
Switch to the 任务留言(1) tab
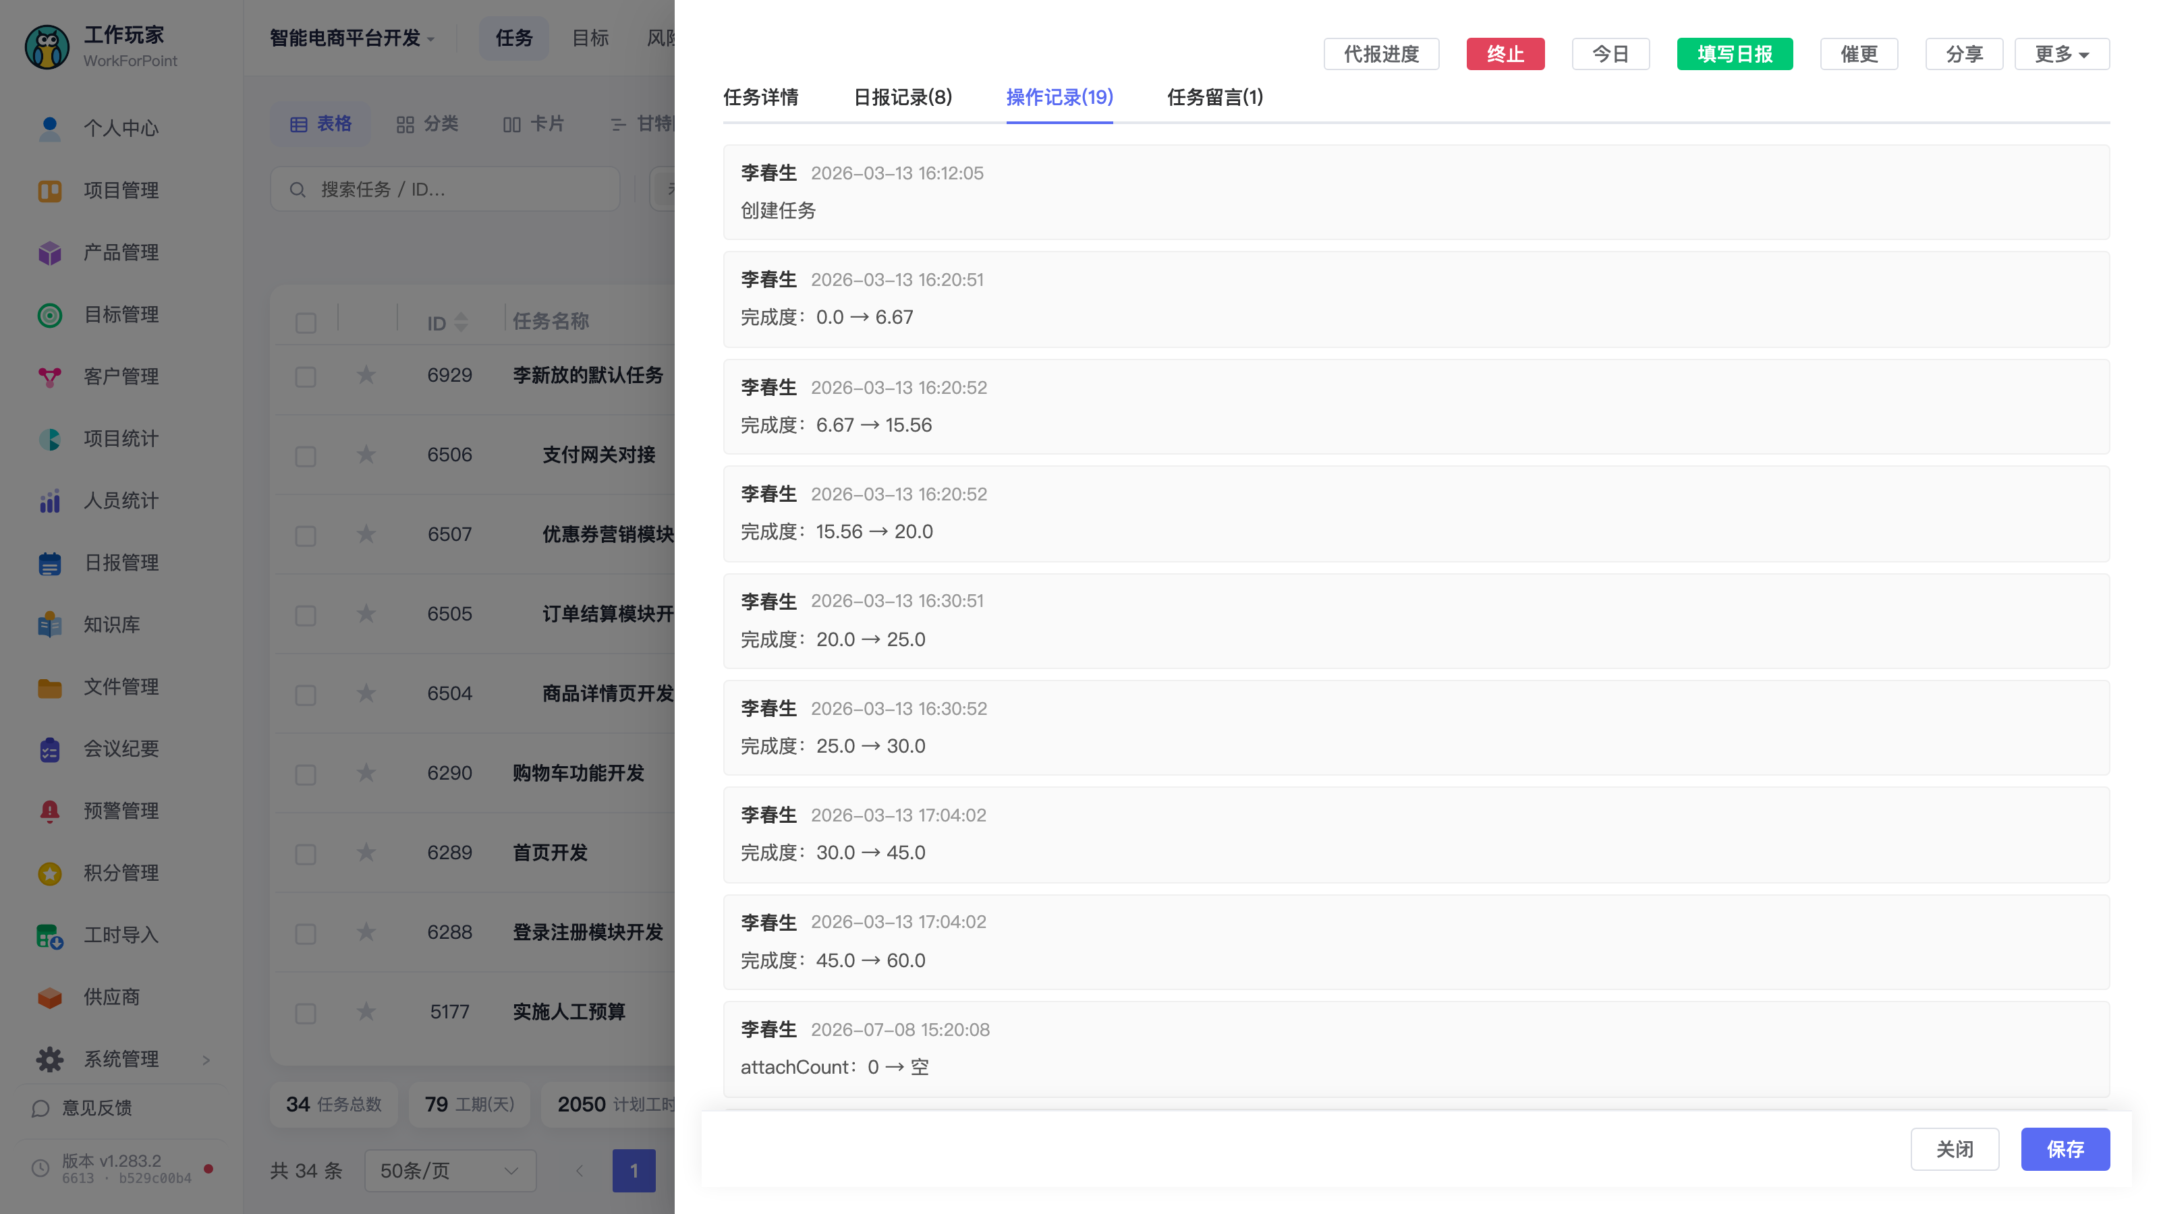(x=1214, y=97)
